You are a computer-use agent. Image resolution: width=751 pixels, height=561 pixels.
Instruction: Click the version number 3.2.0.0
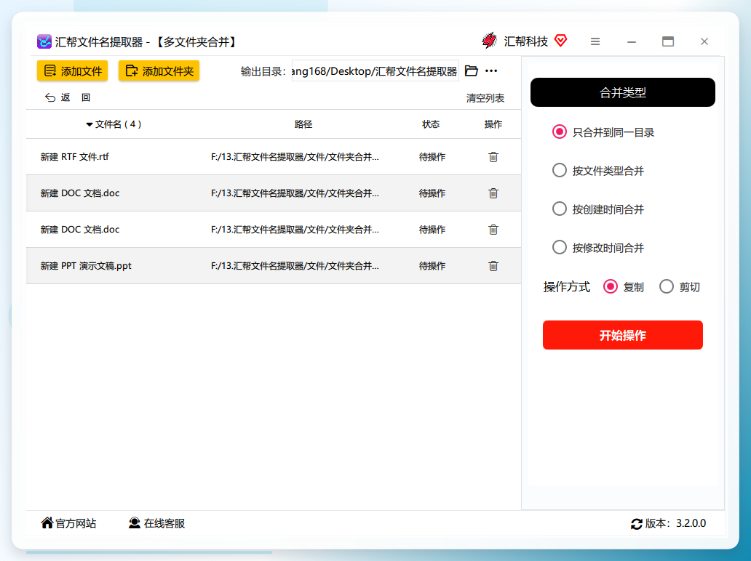[691, 524]
